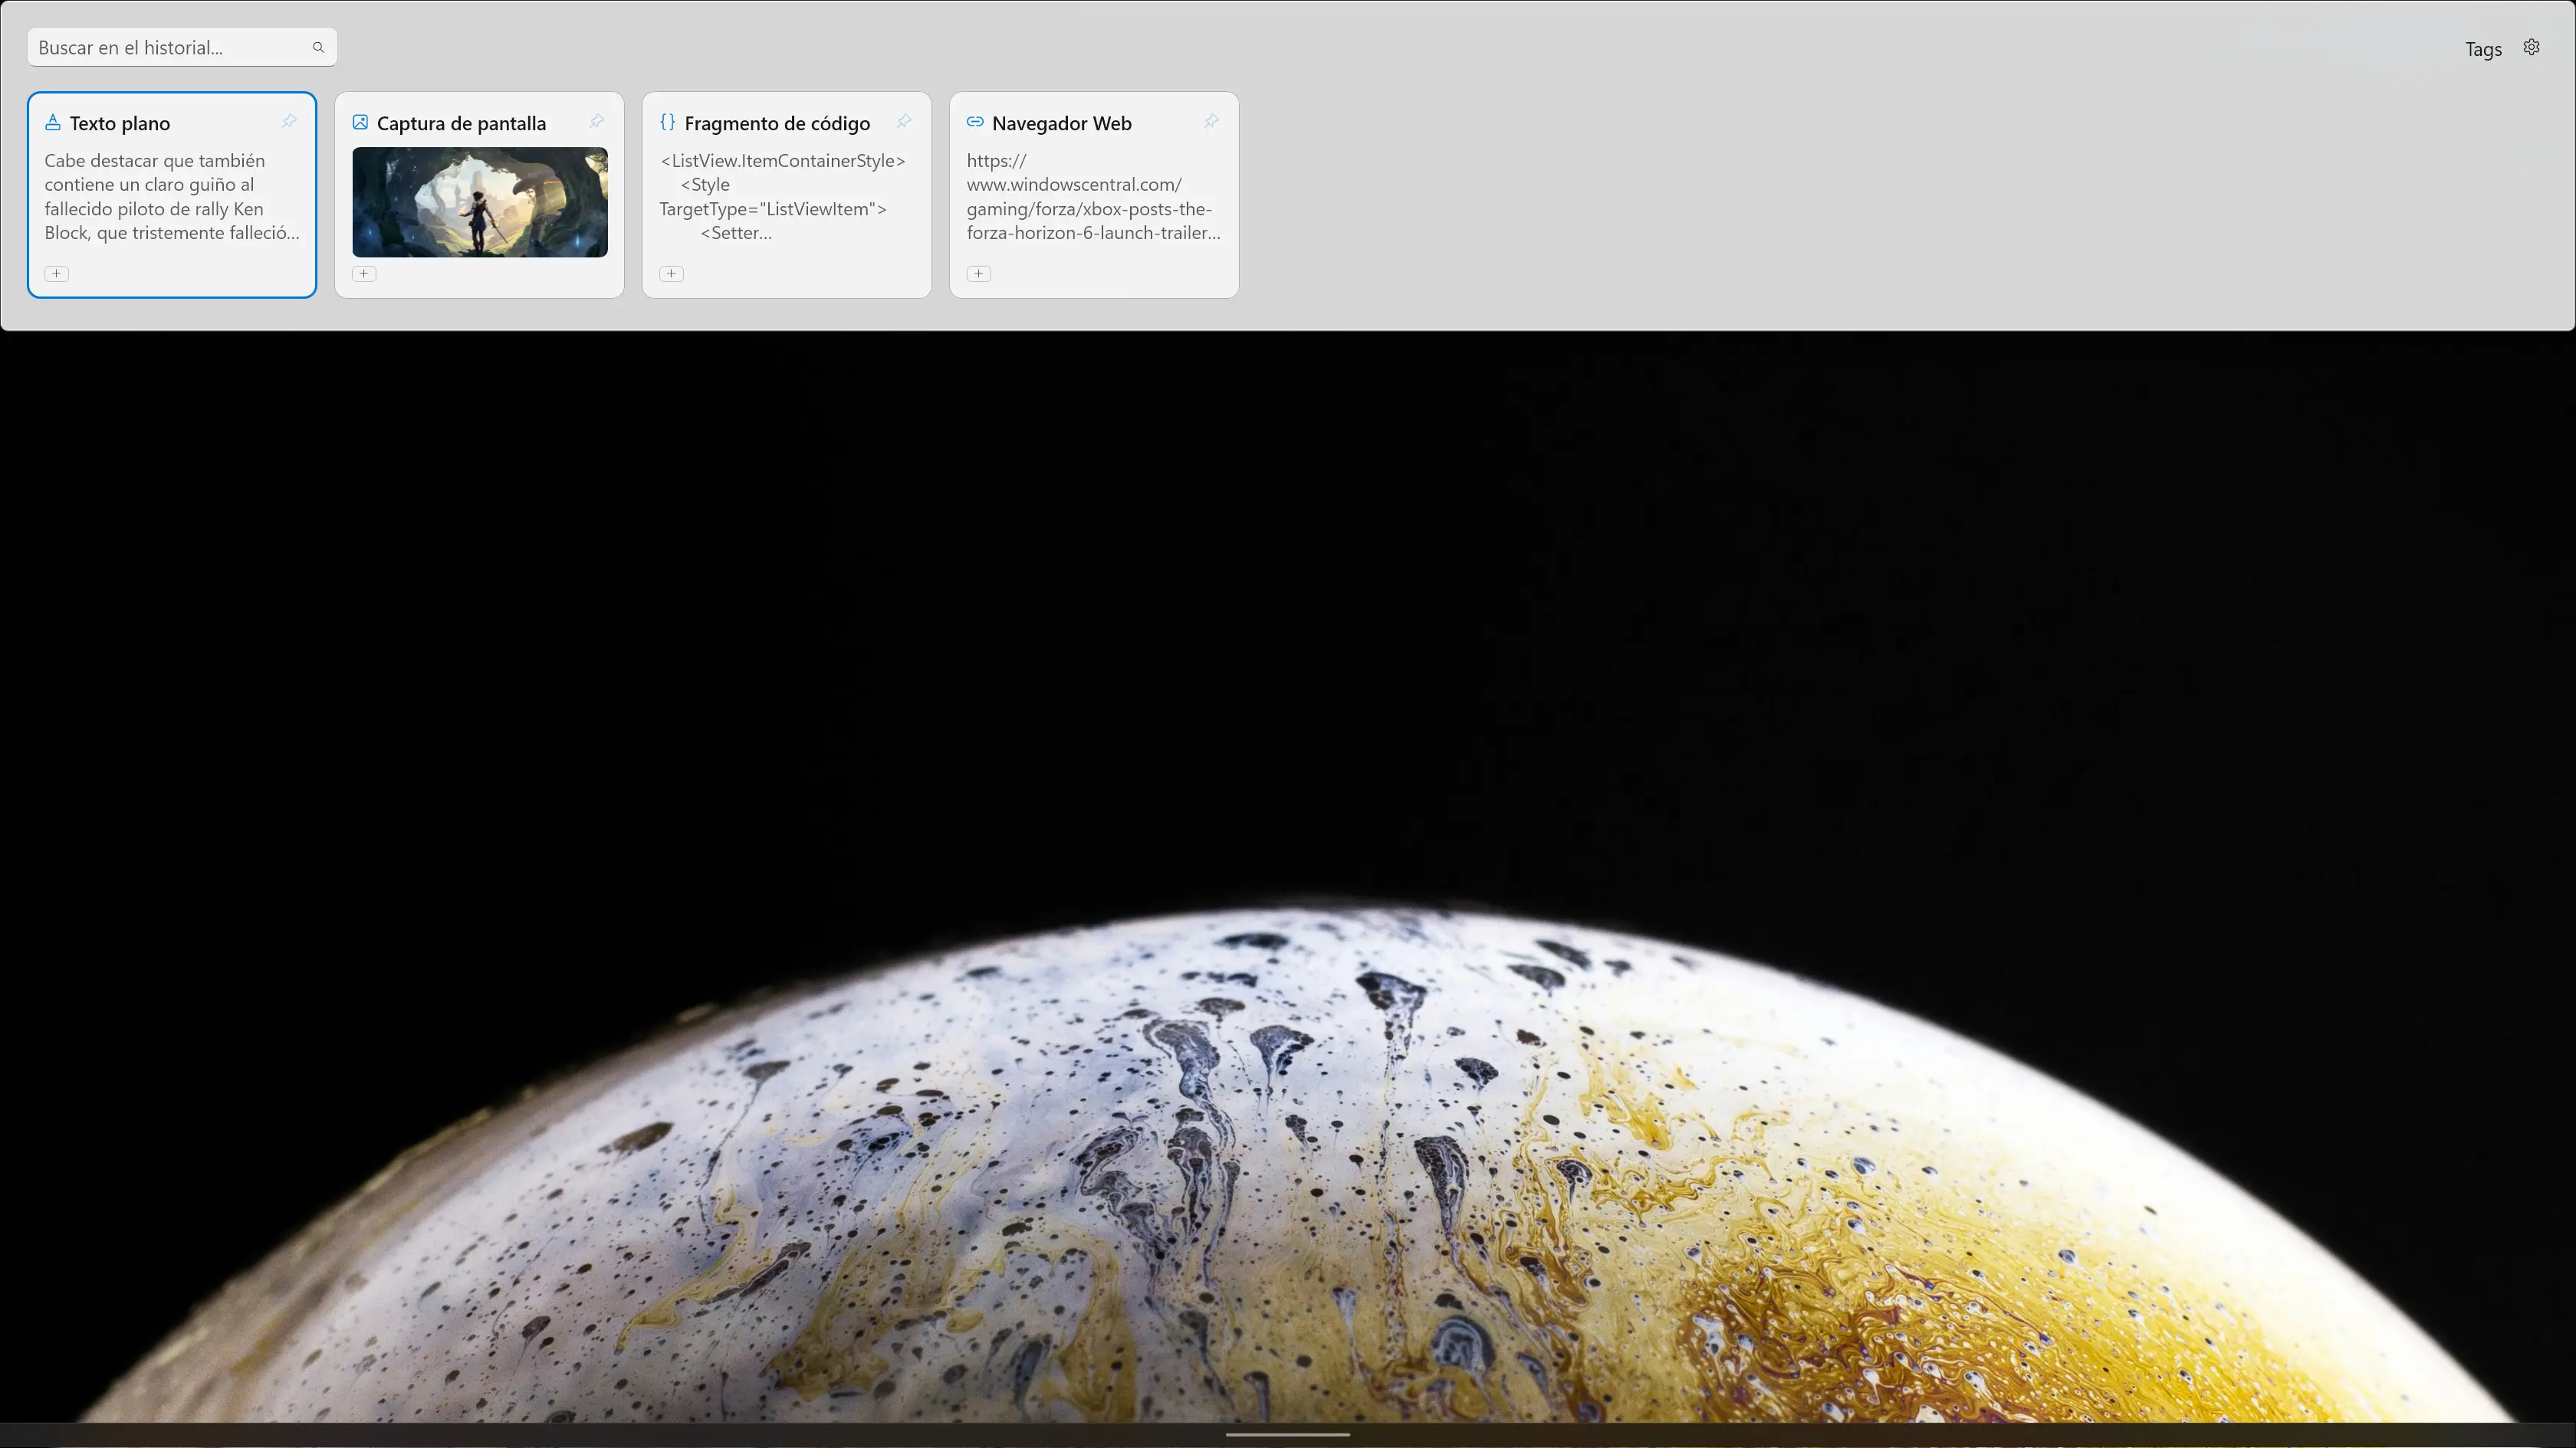
Task: Pin the Fragmento de código card
Action: coord(904,122)
